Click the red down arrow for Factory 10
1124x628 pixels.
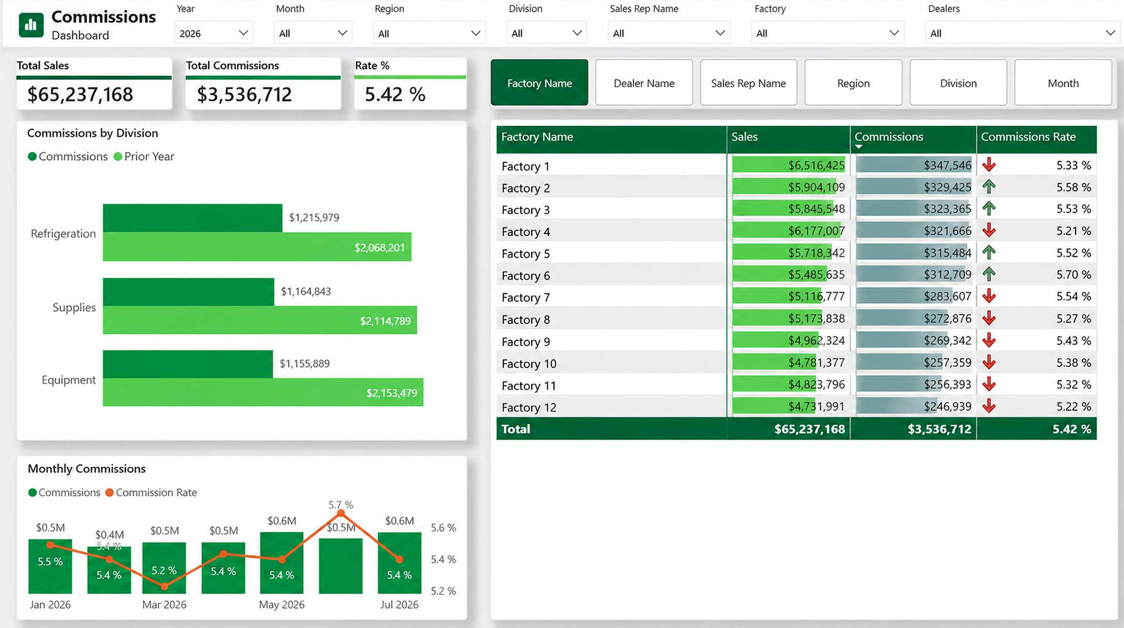989,362
